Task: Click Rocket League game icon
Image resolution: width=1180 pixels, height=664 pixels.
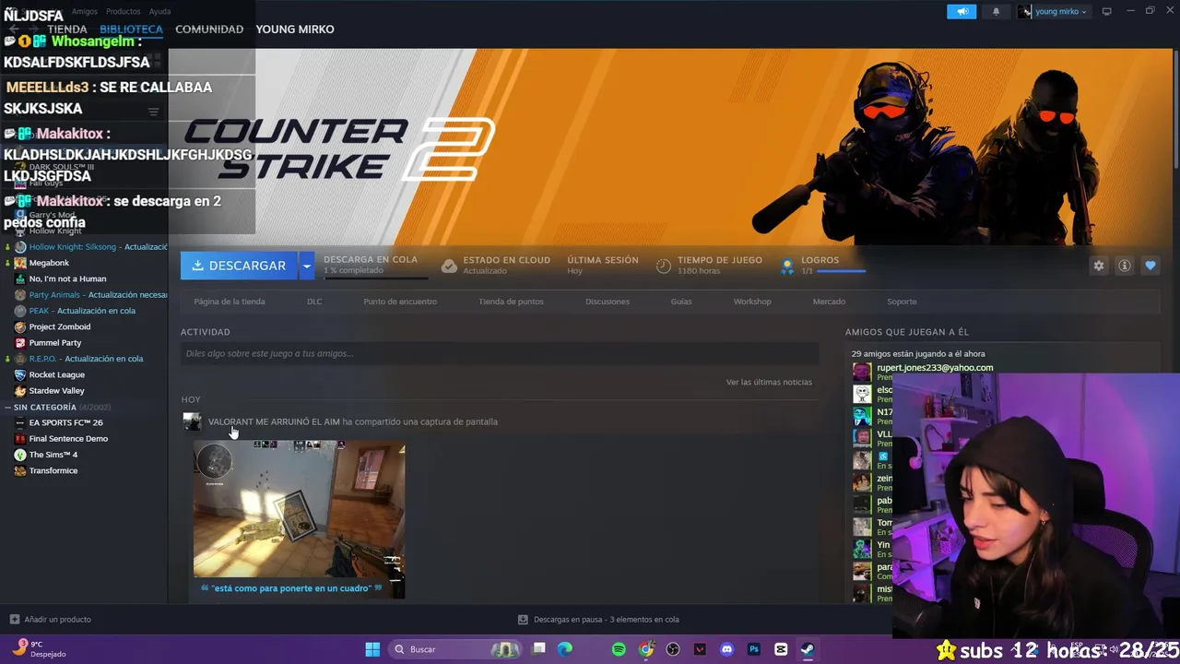Action: point(20,374)
